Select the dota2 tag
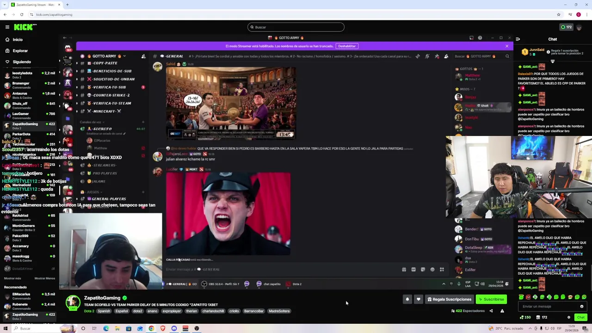This screenshot has height=333, width=592. (138, 311)
